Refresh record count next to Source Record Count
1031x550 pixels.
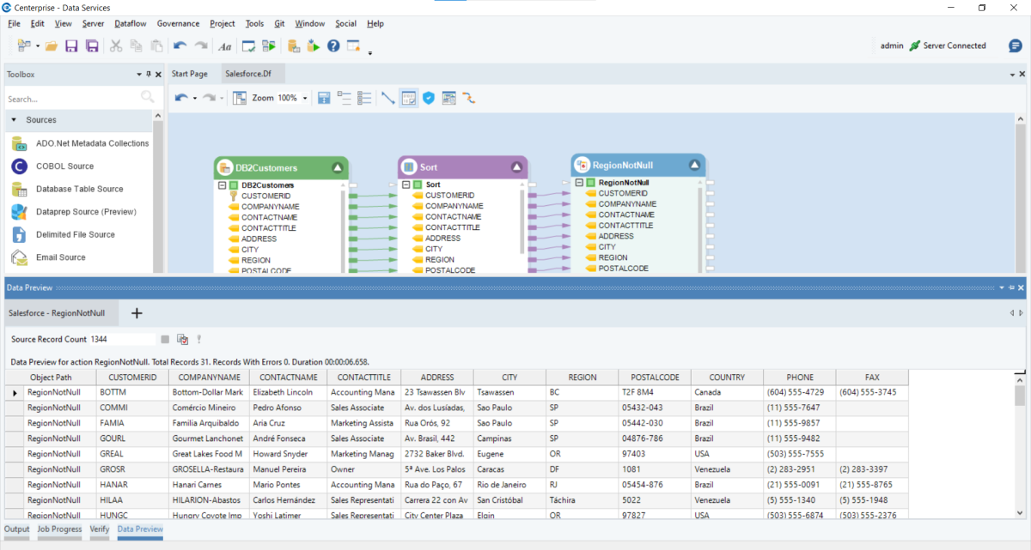coord(180,338)
